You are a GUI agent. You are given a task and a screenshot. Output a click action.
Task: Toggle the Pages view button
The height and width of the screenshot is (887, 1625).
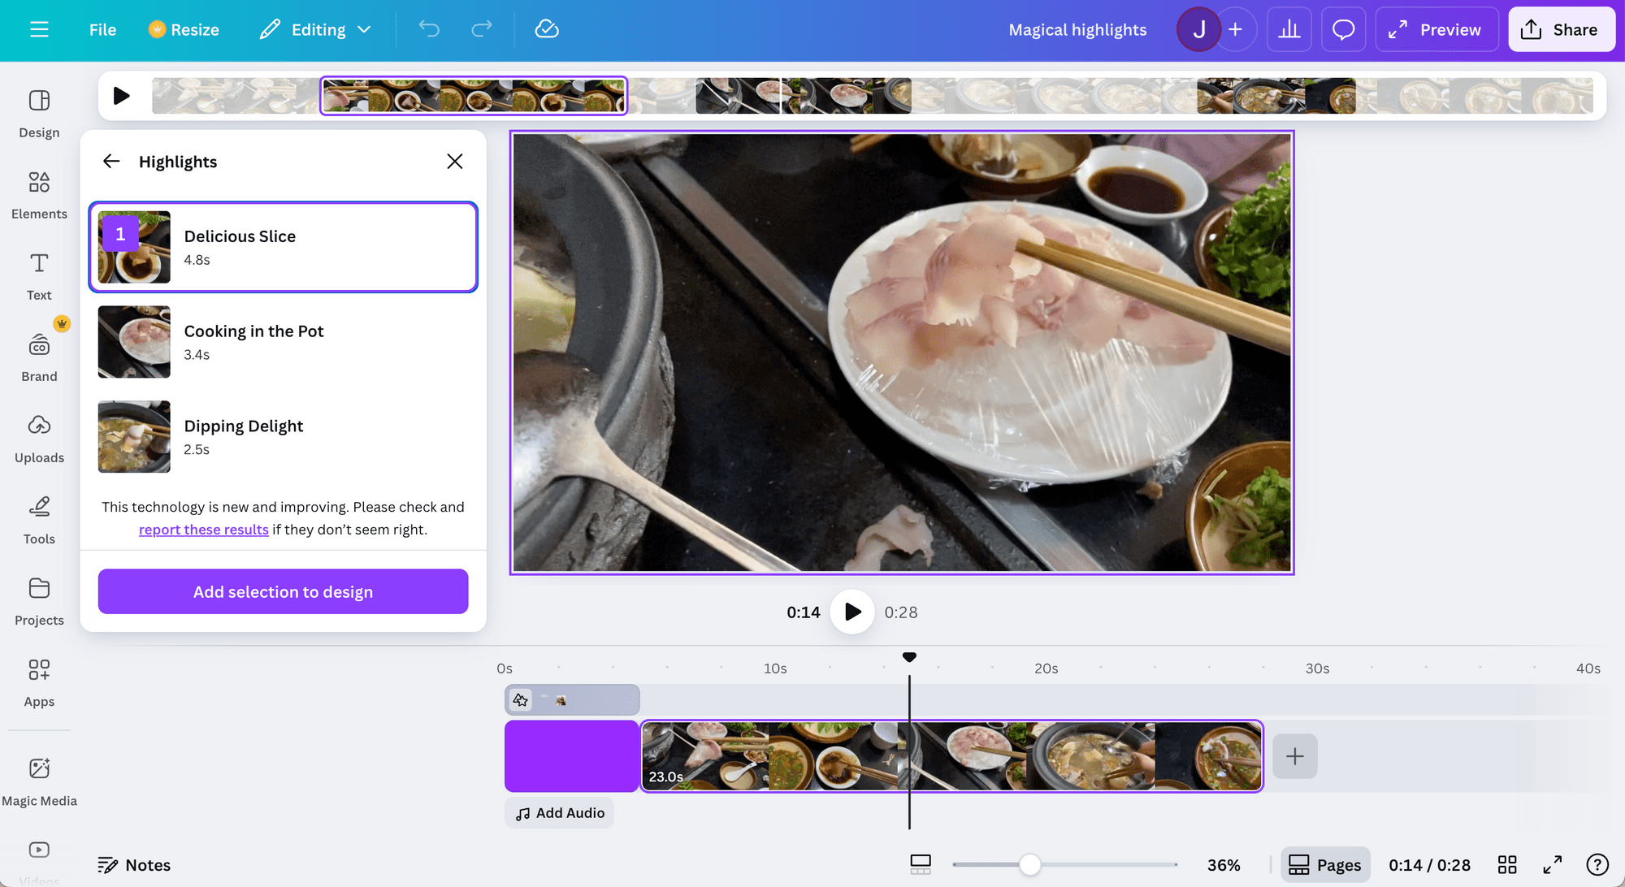pos(1325,864)
